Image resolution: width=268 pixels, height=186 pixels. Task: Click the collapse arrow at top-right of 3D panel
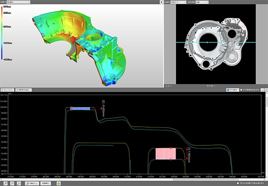click(x=161, y=2)
